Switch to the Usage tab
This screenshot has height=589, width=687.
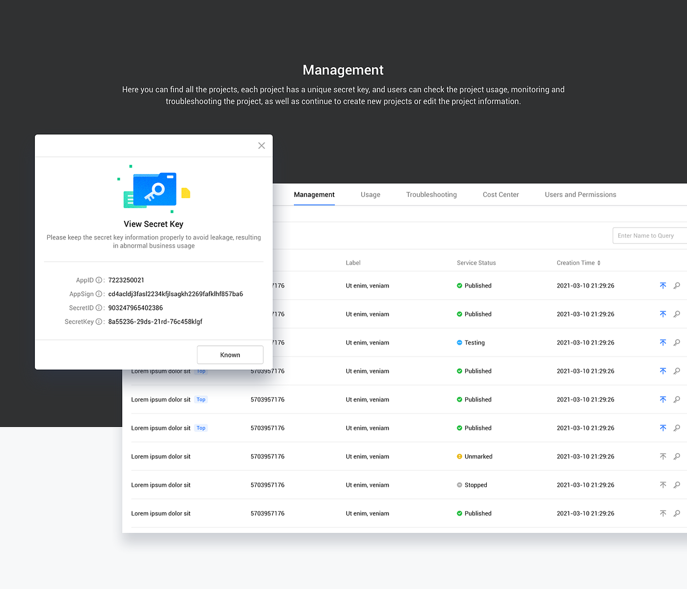click(370, 195)
